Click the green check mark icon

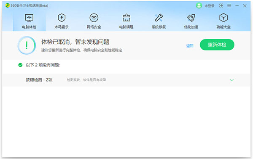click(20, 65)
